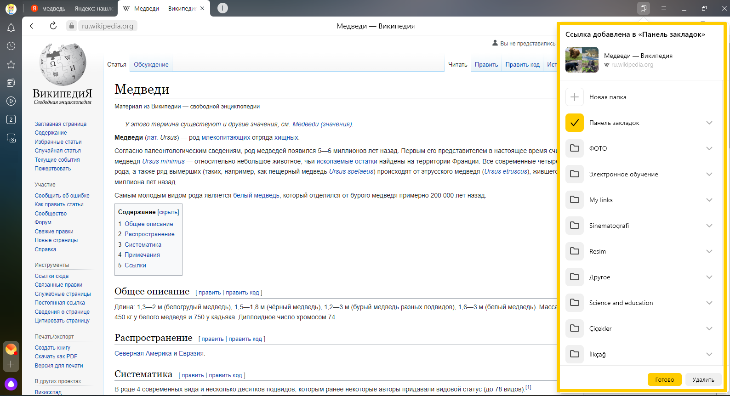The width and height of the screenshot is (730, 396).
Task: Launch Alice voice assistant icon
Action: click(11, 384)
